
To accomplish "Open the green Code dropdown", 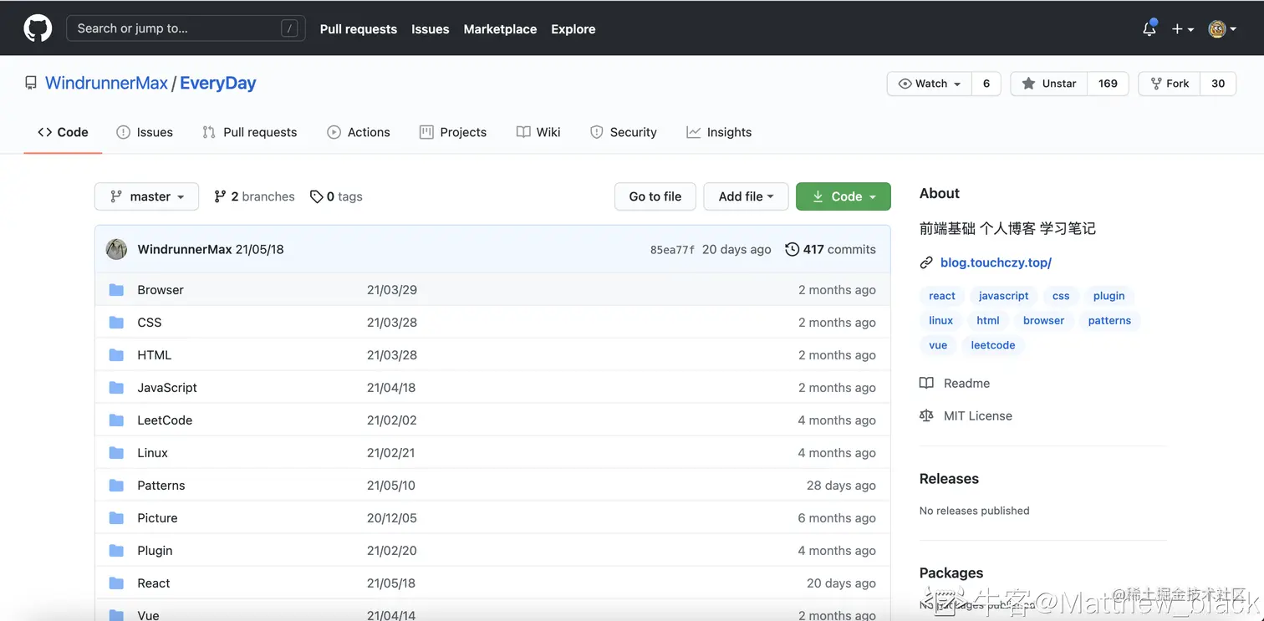I will [x=844, y=196].
